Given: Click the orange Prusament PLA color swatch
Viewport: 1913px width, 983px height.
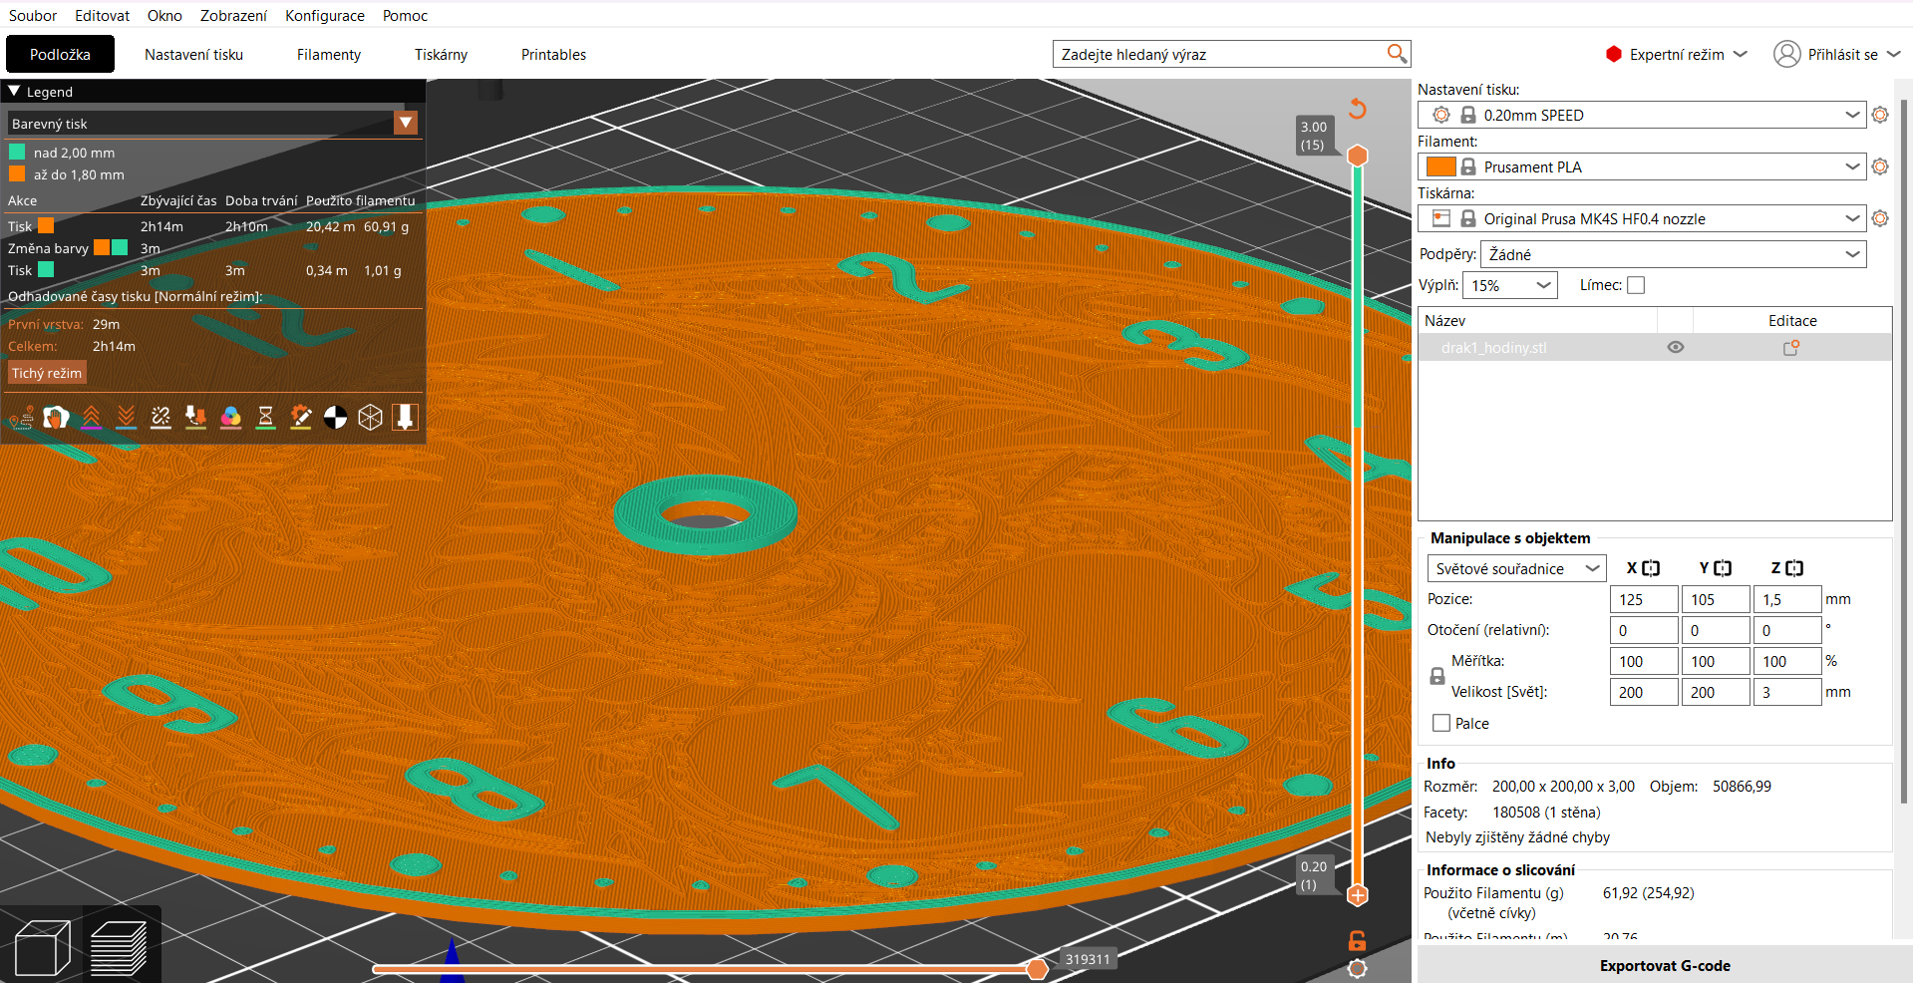Looking at the screenshot, I should point(1440,166).
